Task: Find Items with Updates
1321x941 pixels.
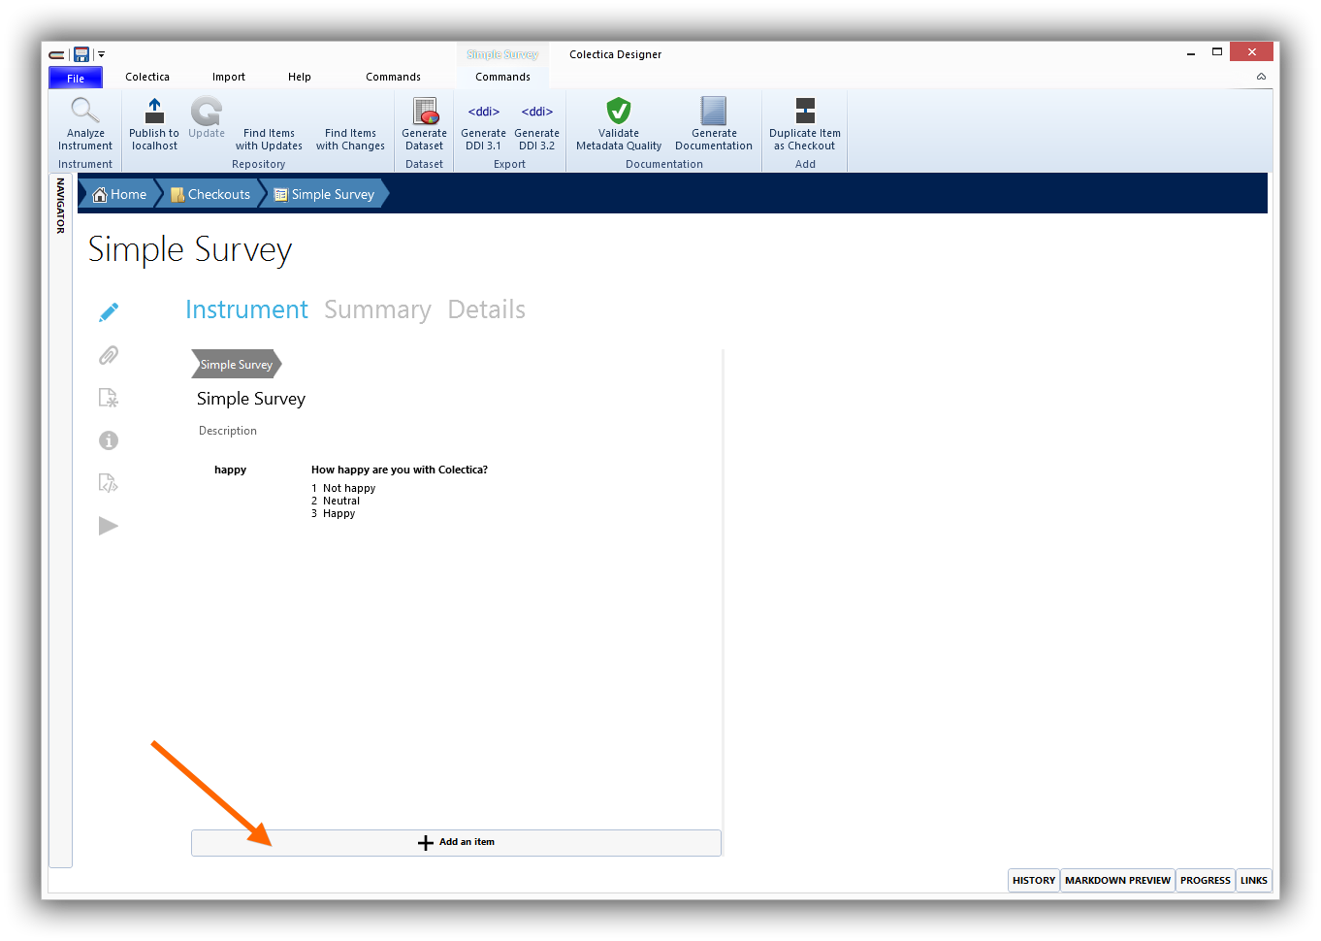Action: (x=269, y=140)
